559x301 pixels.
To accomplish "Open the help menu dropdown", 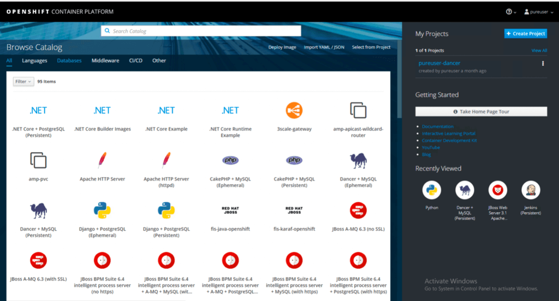I will coord(511,12).
